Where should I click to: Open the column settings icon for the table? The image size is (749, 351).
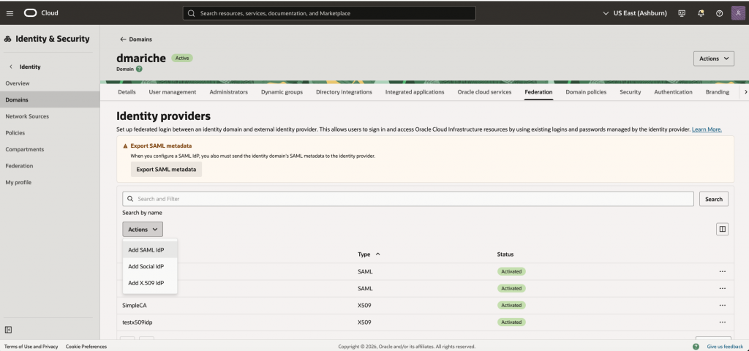(722, 229)
